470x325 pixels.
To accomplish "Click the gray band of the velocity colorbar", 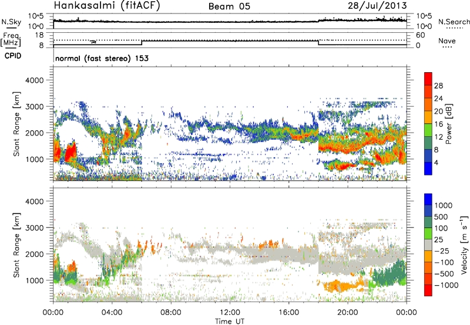I will click(x=428, y=245).
